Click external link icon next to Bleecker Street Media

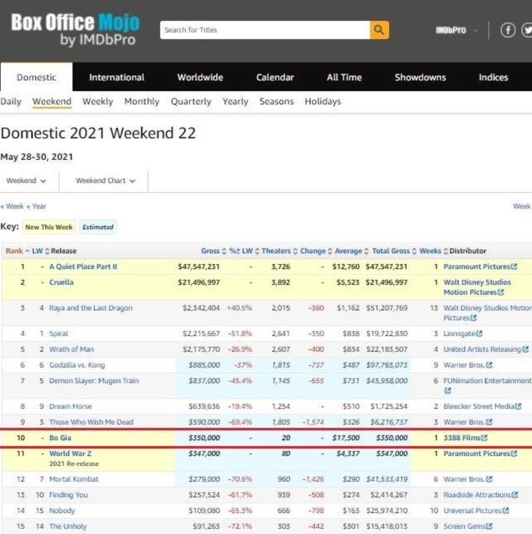point(518,407)
